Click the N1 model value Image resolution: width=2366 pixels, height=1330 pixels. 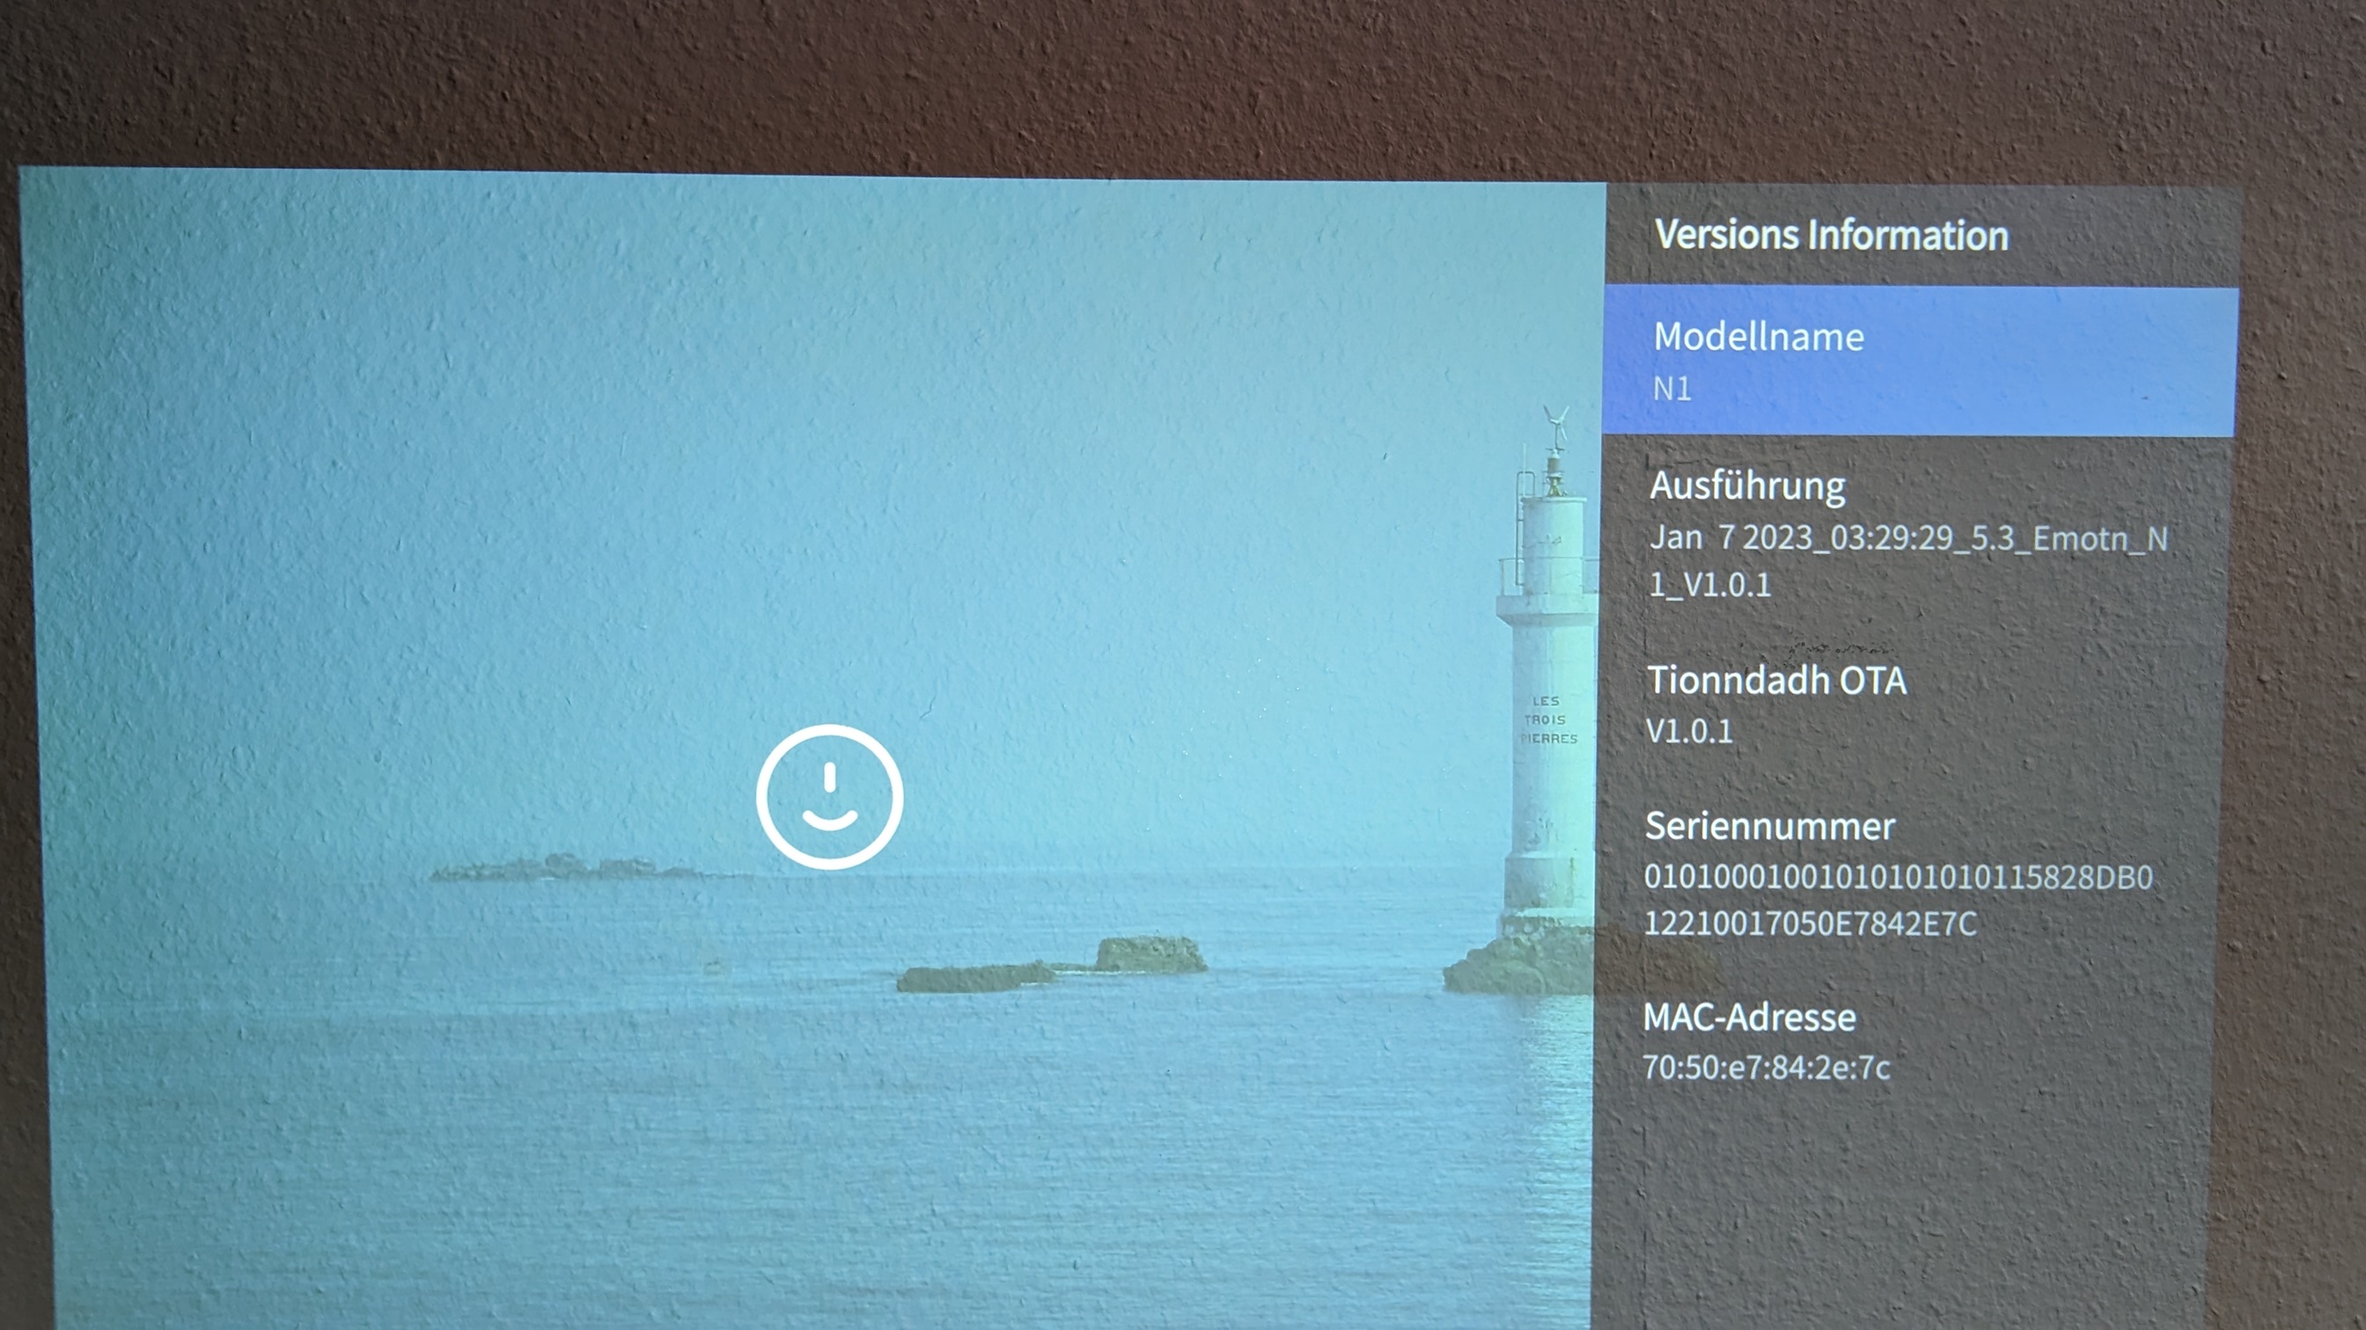1672,389
